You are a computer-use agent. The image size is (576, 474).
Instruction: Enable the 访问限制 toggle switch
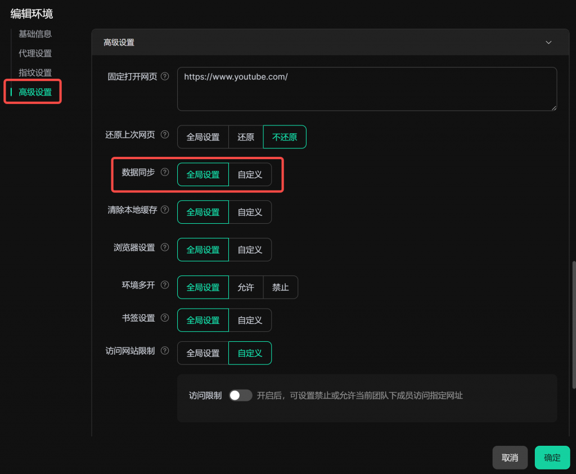click(240, 395)
